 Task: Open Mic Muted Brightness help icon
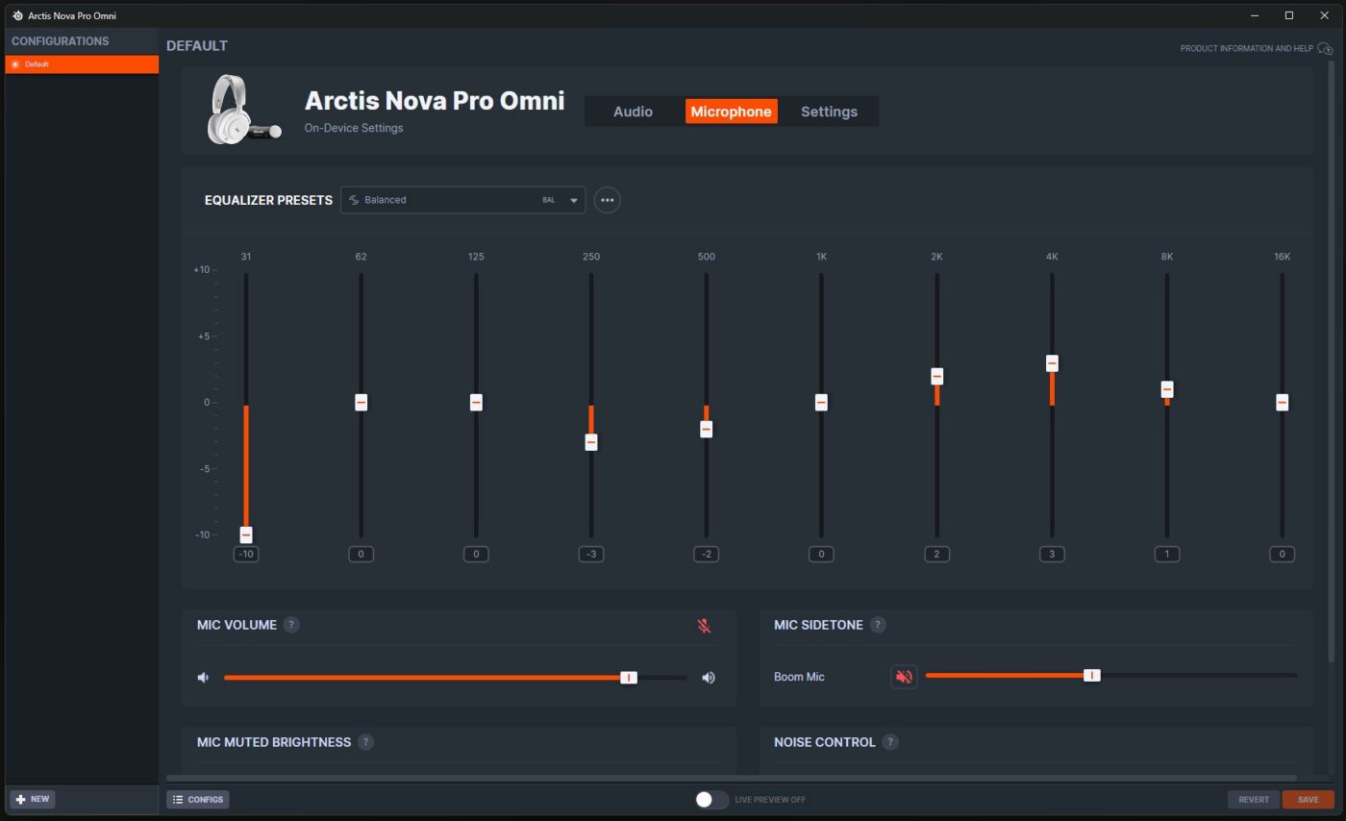(x=365, y=742)
